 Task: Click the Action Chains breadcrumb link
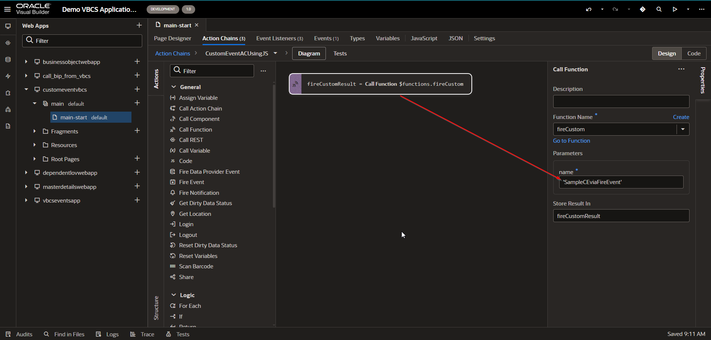click(173, 54)
